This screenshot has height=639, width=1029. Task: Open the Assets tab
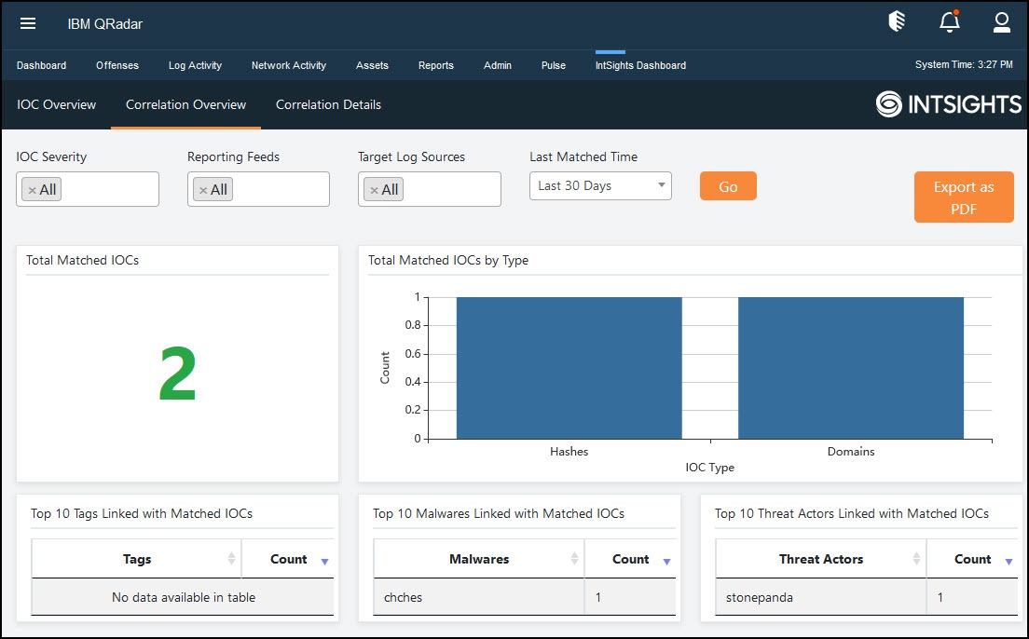coord(372,65)
